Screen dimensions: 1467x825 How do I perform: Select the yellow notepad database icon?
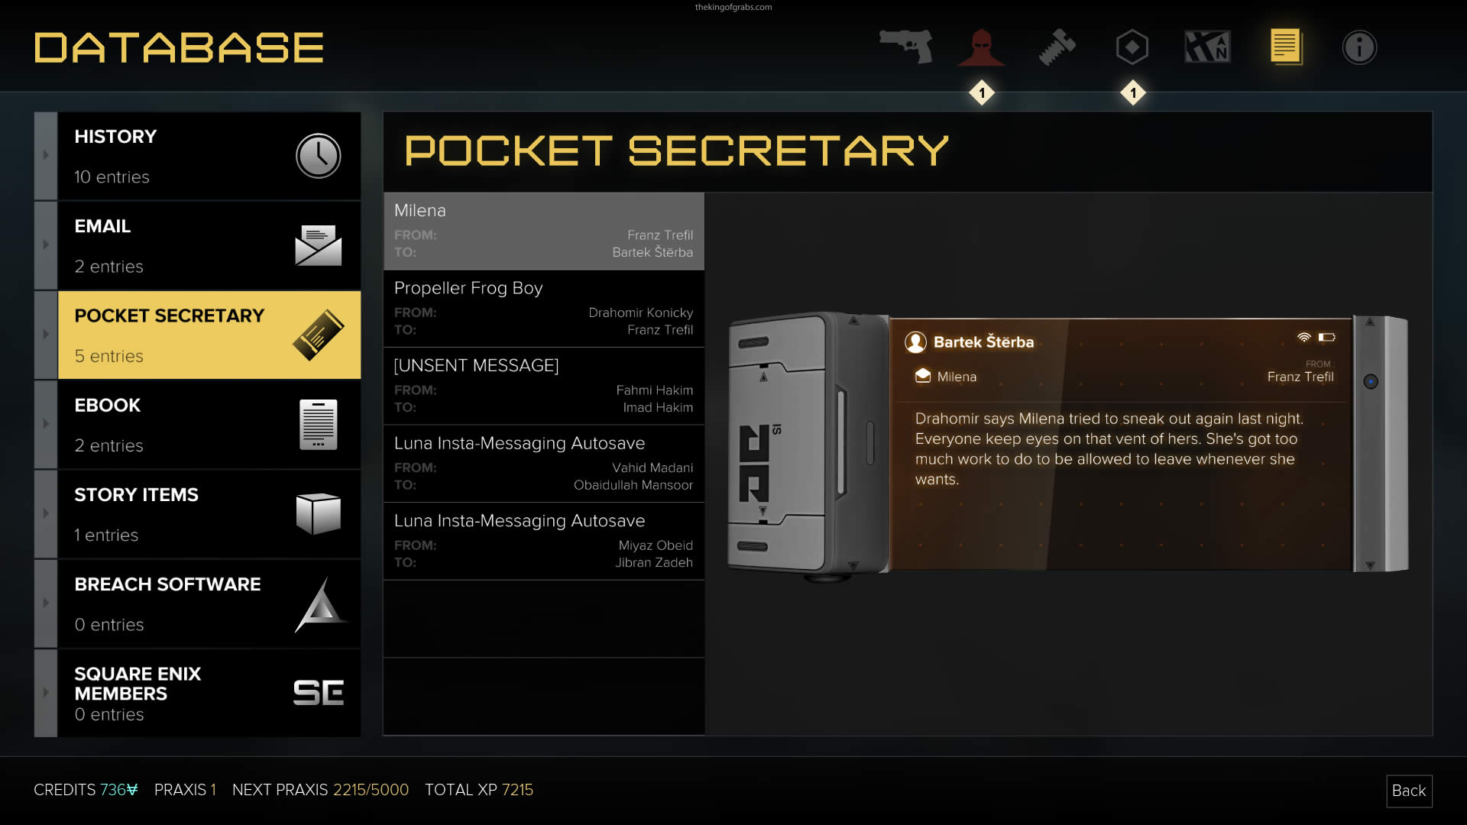[x=1285, y=47]
